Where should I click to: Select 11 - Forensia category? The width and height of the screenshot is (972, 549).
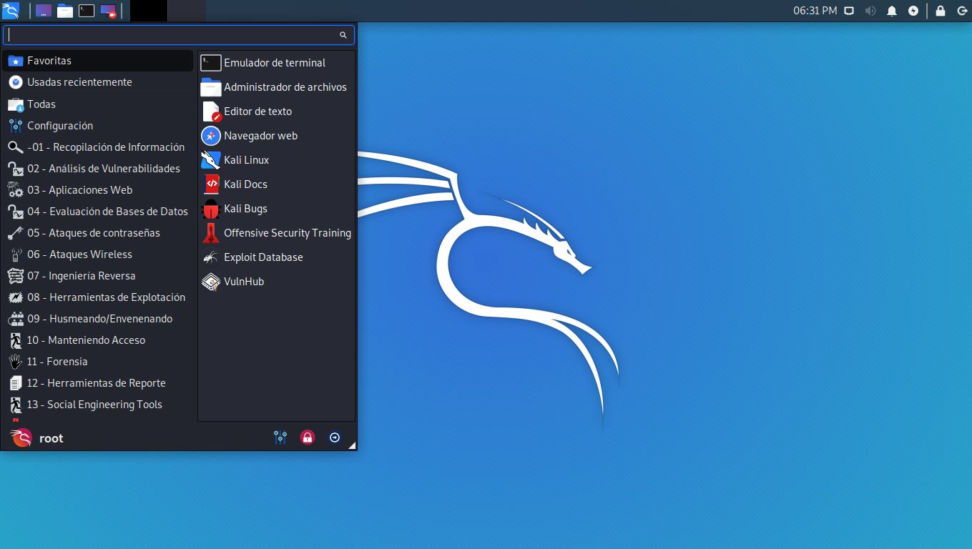click(98, 361)
